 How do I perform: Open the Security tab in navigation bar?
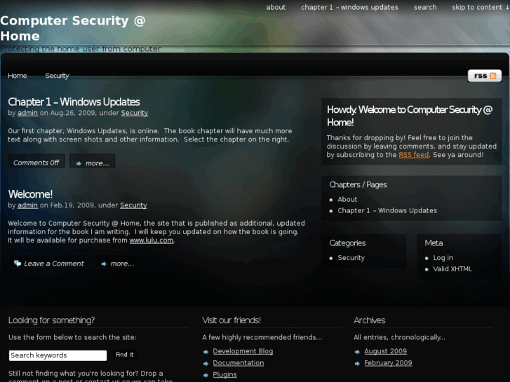[x=57, y=76]
